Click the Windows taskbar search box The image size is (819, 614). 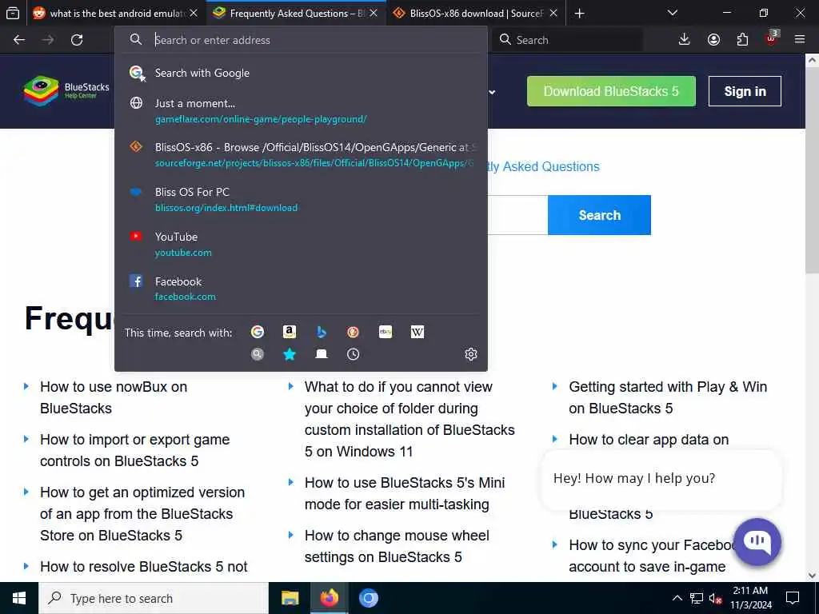point(153,598)
